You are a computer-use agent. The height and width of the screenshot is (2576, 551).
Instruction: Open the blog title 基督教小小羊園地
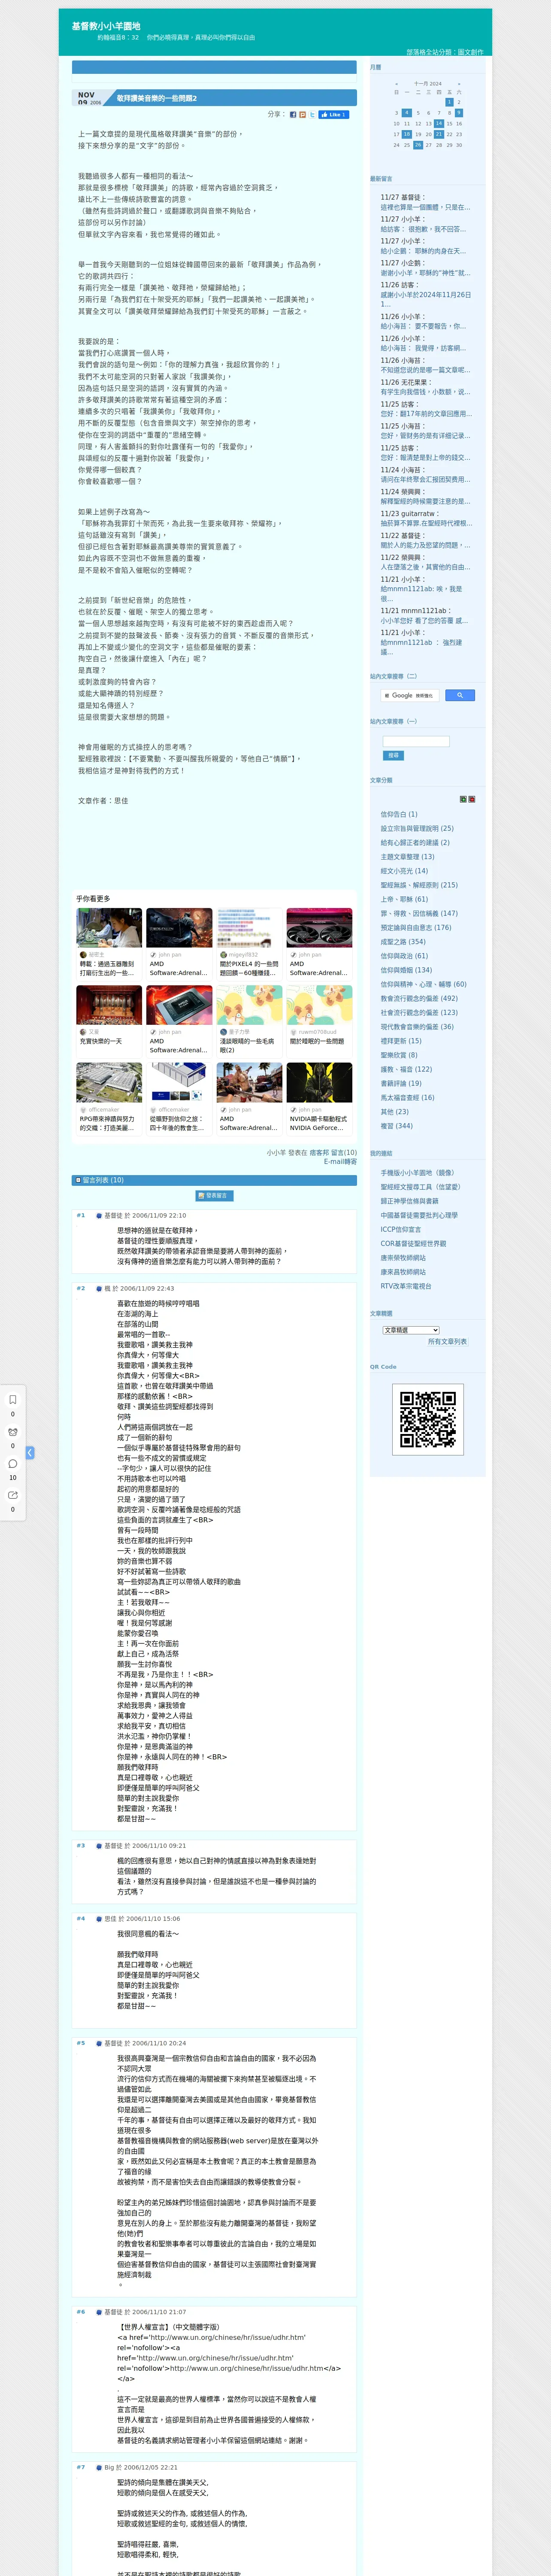coord(106,26)
